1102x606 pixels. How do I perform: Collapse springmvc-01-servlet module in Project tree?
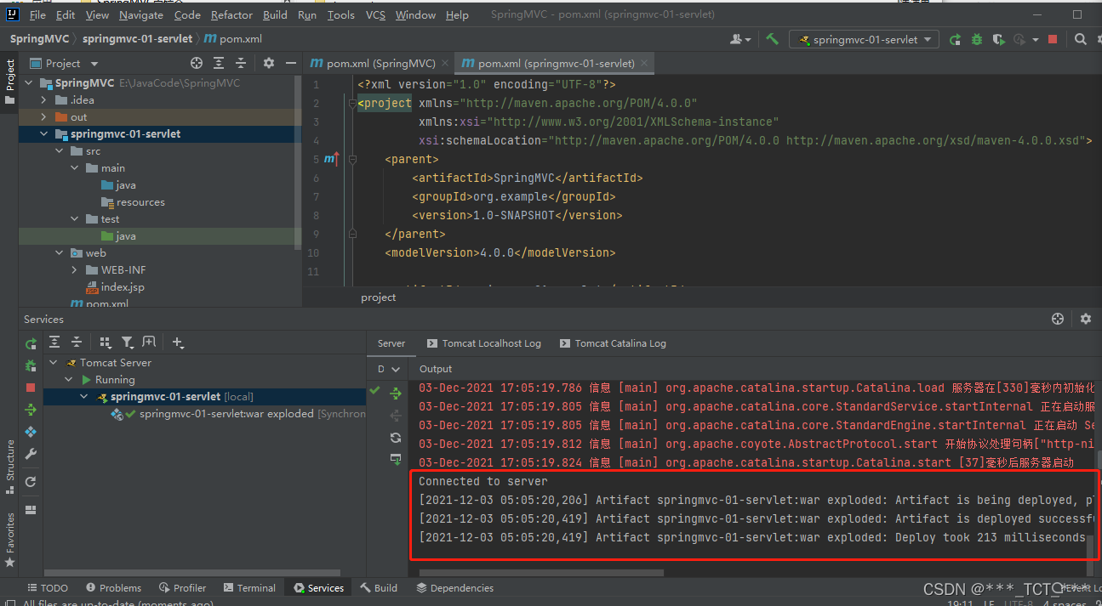[44, 134]
